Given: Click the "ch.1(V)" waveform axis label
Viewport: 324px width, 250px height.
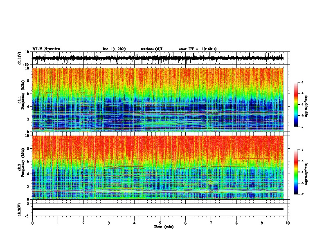Looking at the screenshot, I should tap(20, 58).
